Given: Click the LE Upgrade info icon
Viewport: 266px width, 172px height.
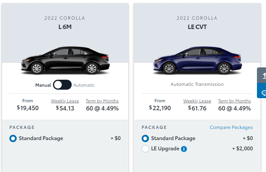Looking at the screenshot, I should point(184,149).
